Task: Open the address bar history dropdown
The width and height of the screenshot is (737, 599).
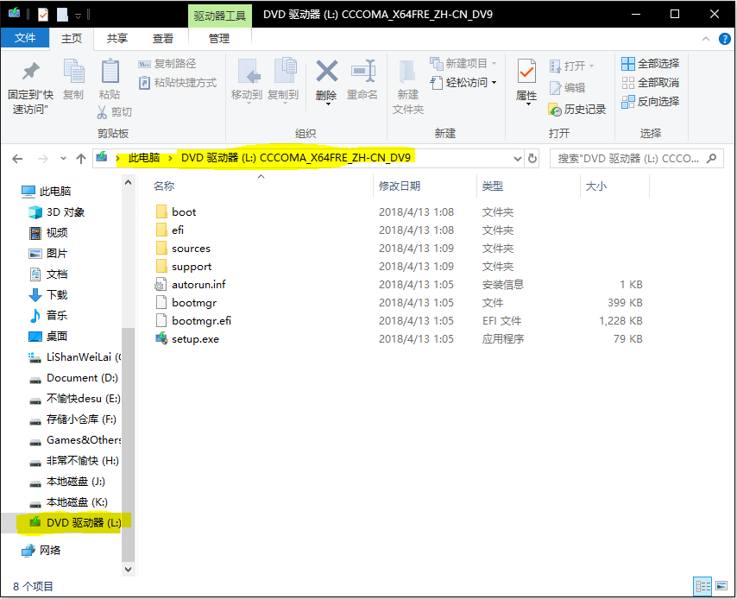Action: coord(518,159)
